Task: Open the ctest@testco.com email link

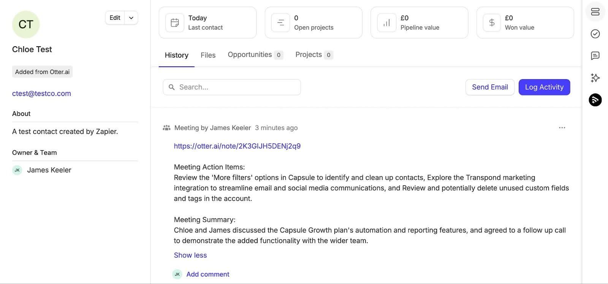Action: click(41, 93)
